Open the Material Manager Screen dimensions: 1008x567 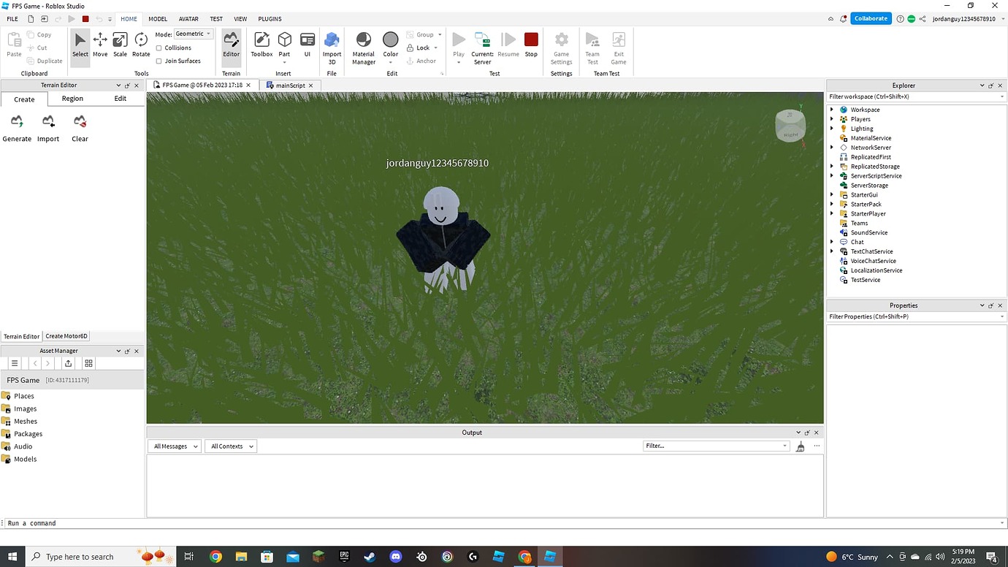point(363,44)
